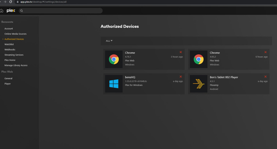277x149 pixels.
Task: Click the Plex Web sidebar heading
Action: click(7, 72)
